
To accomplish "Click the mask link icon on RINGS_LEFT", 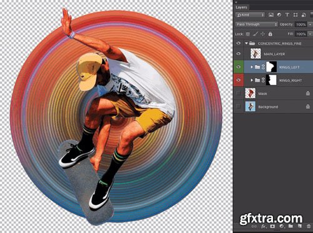I will coord(264,67).
